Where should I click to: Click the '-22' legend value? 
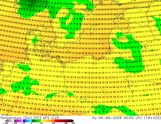[15, 123]
